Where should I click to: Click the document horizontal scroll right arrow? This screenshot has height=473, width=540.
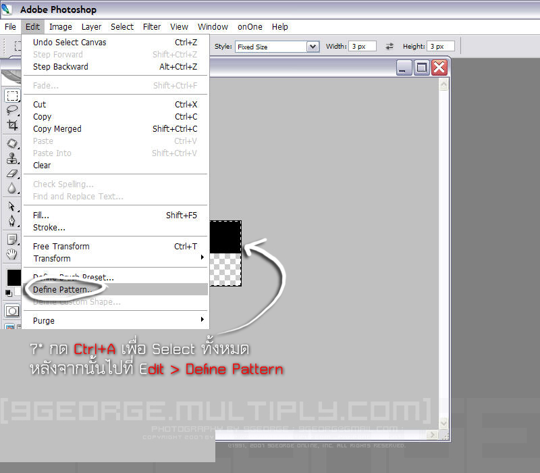coord(432,434)
